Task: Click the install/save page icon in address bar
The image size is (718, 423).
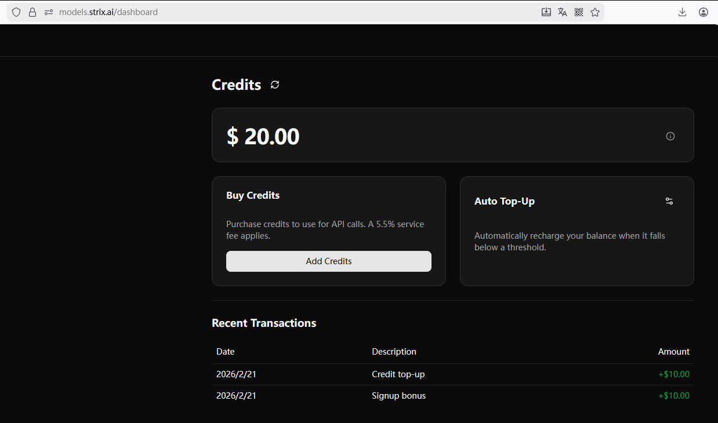Action: click(x=546, y=12)
